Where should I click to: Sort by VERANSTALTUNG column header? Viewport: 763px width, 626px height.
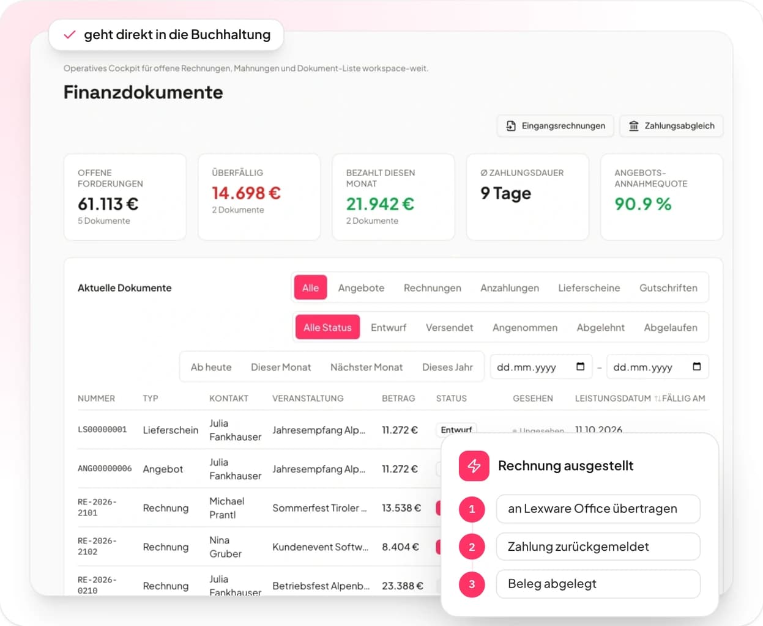coord(308,399)
